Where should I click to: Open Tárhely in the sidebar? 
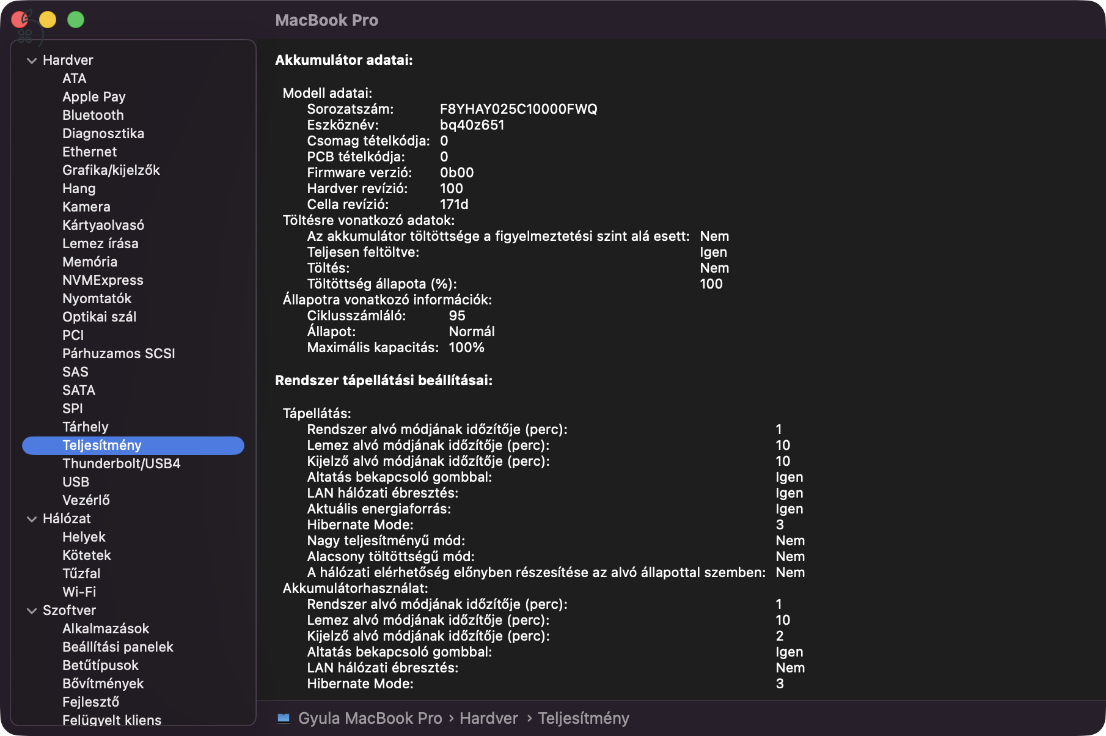pos(86,427)
